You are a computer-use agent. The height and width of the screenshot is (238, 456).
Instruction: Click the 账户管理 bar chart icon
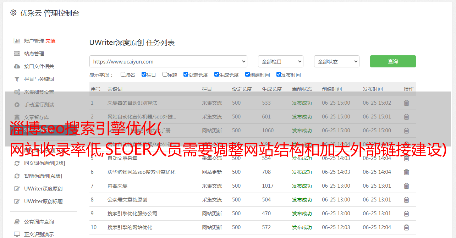click(x=17, y=41)
